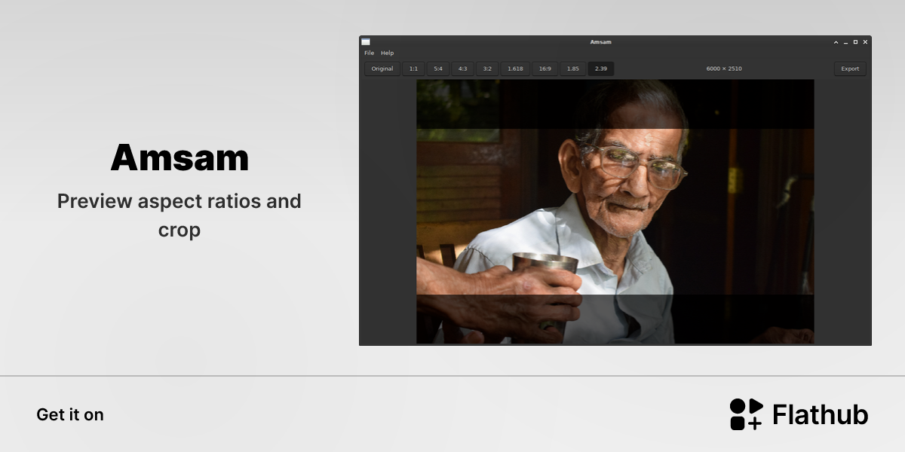Screen dimensions: 905x452
Task: Click the 'Get it on' text
Action: [x=70, y=415]
